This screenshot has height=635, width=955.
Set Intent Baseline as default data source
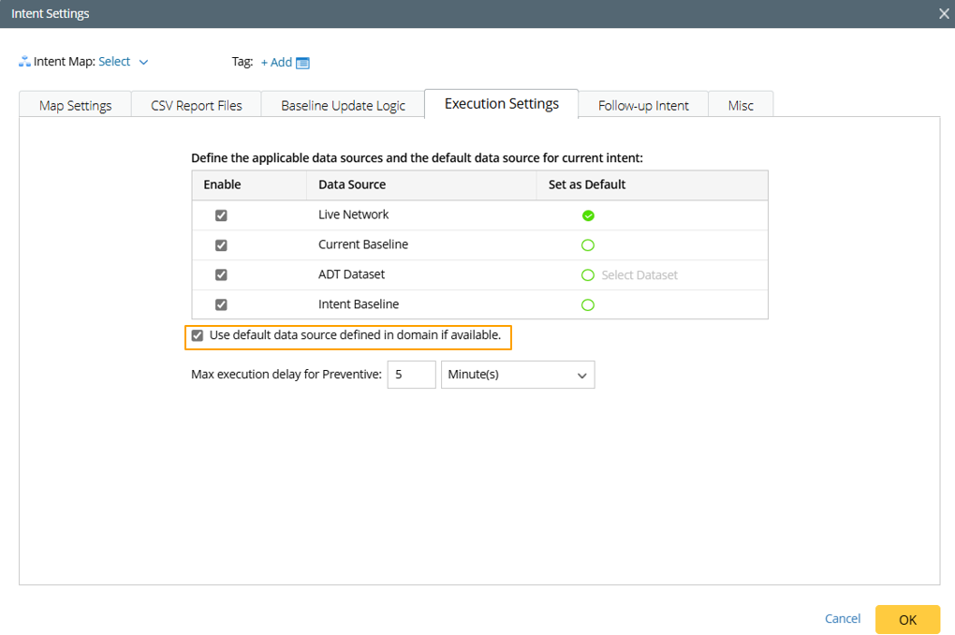click(588, 304)
